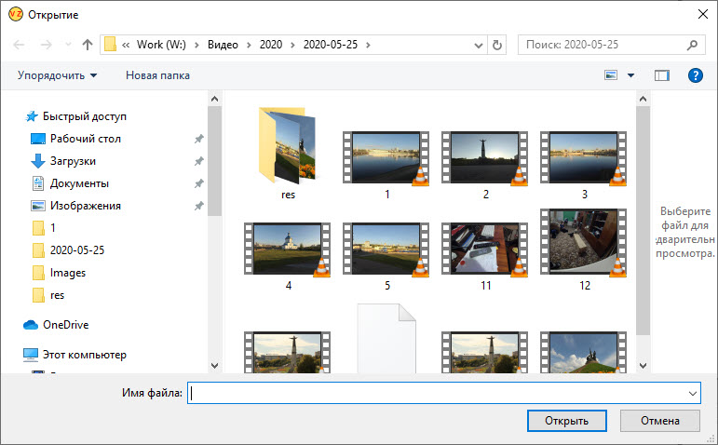
Task: Click Новая папка to create folder
Action: [x=157, y=75]
